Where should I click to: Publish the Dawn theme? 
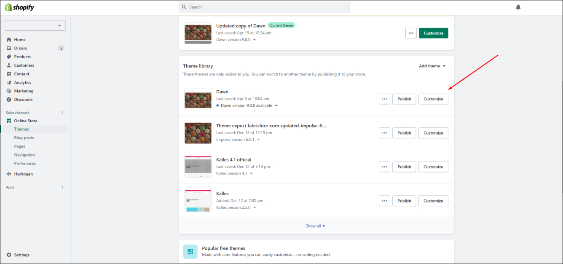tap(404, 99)
